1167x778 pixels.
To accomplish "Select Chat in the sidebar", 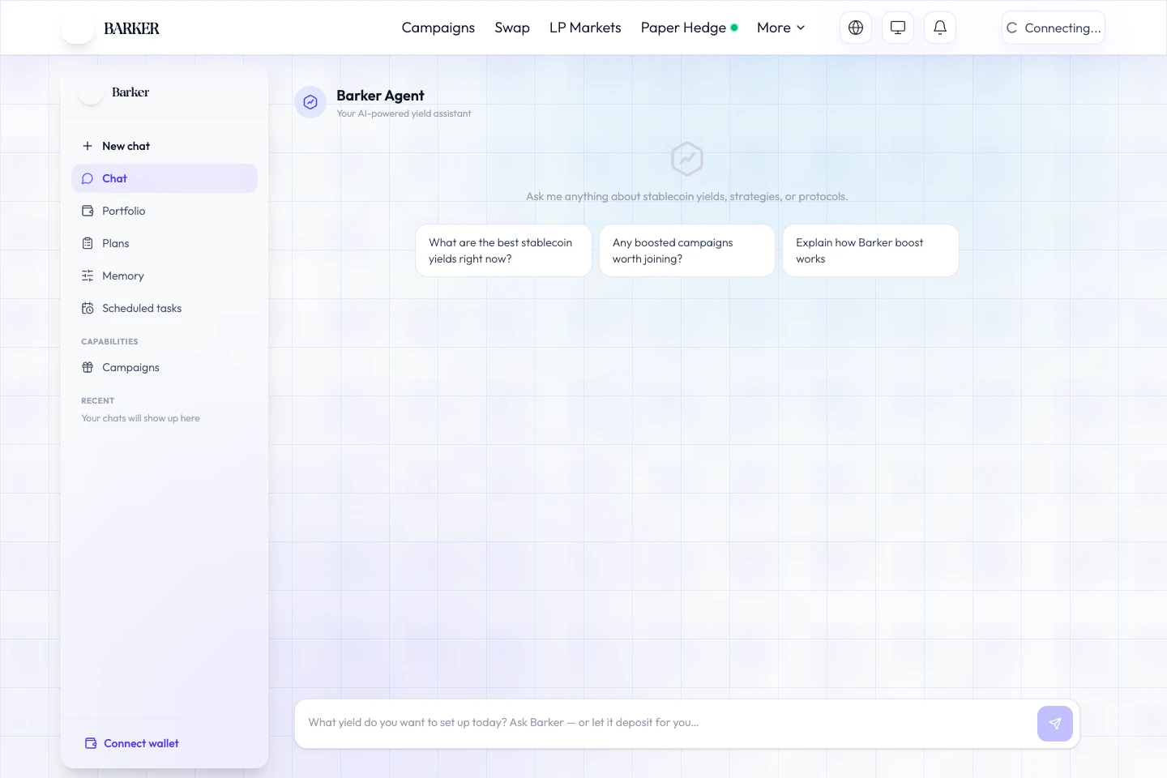I will pos(165,178).
